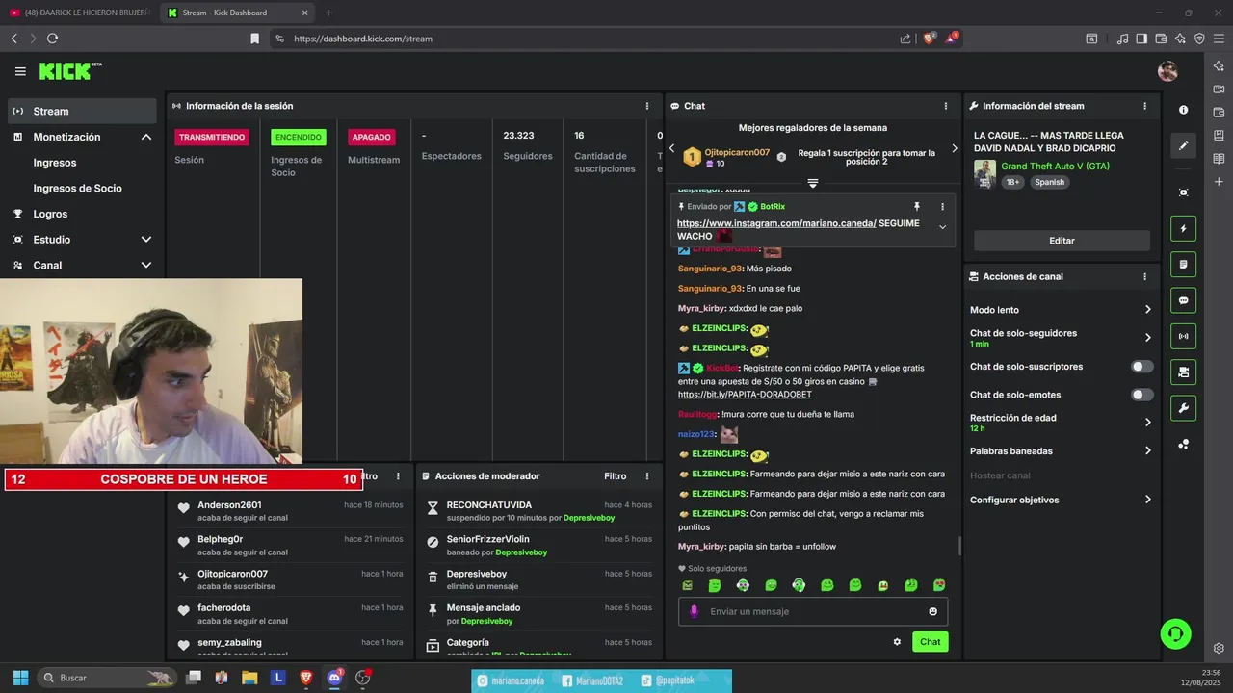Toggle the chat bubble panel icon
Screen dimensions: 1233x693
click(1183, 300)
